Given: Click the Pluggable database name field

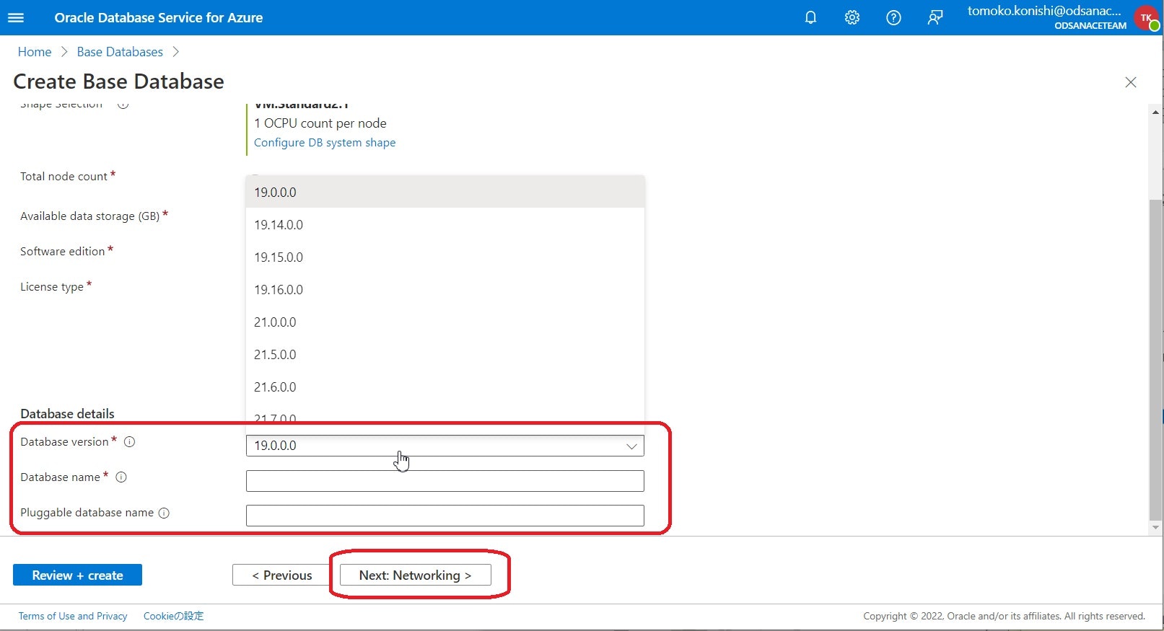Looking at the screenshot, I should click(x=445, y=516).
